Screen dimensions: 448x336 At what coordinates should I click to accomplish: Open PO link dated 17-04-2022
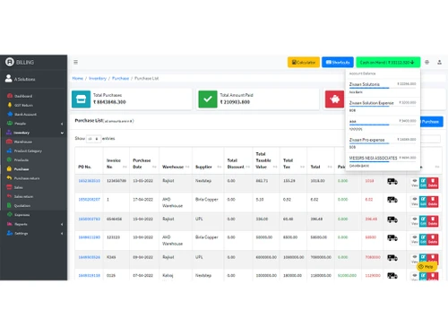click(89, 199)
